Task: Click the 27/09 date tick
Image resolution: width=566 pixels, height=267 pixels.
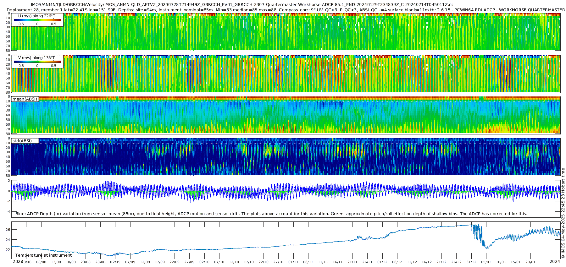Action: pos(189,262)
